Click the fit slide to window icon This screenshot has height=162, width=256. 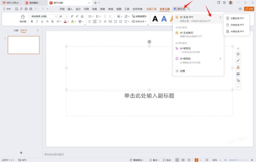207,160
